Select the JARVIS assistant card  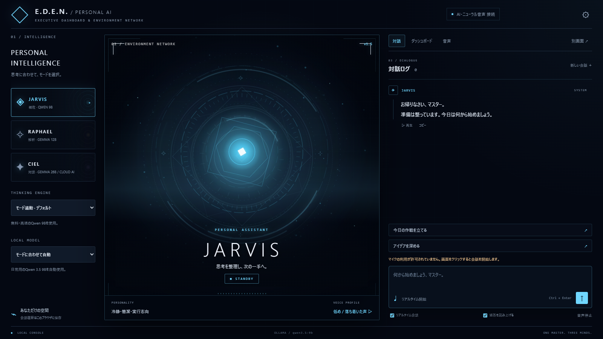coord(53,102)
